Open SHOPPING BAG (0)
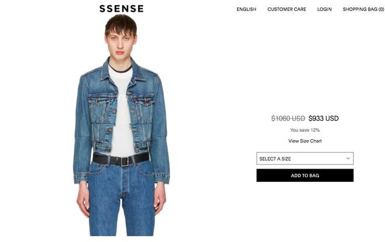The width and height of the screenshot is (385, 242). click(363, 9)
